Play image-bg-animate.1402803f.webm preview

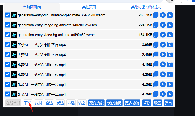click(163, 25)
